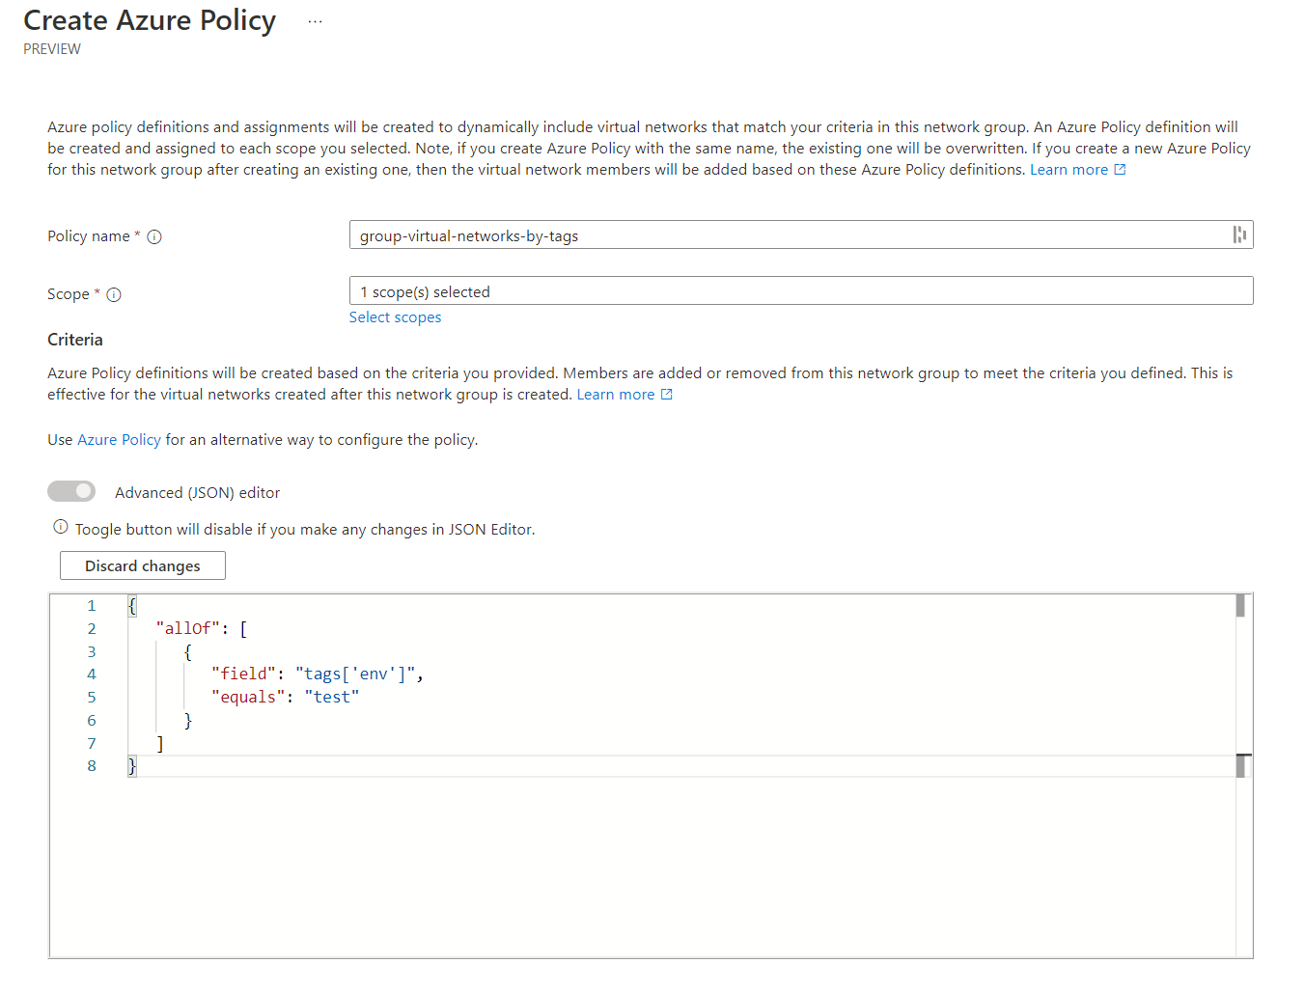The image size is (1305, 991).
Task: Click the Criteria heading
Action: pyautogui.click(x=75, y=340)
